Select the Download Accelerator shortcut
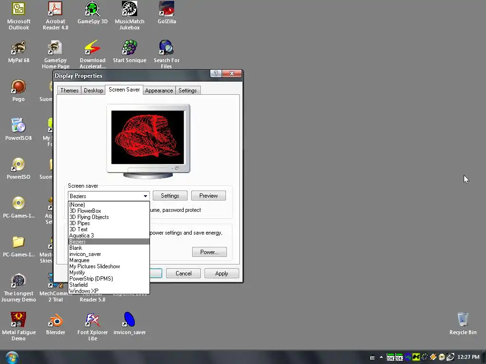The width and height of the screenshot is (486, 364). 93,55
